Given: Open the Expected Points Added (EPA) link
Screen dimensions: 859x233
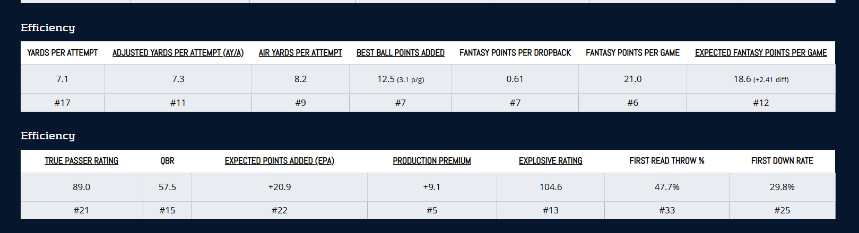Looking at the screenshot, I should coord(279,161).
